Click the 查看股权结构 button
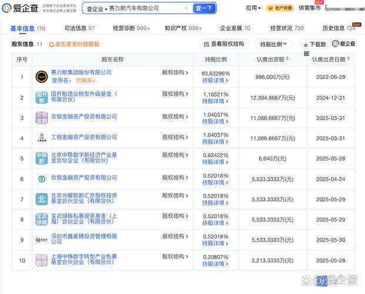Viewport: 365px width, 294px height. pos(224,44)
